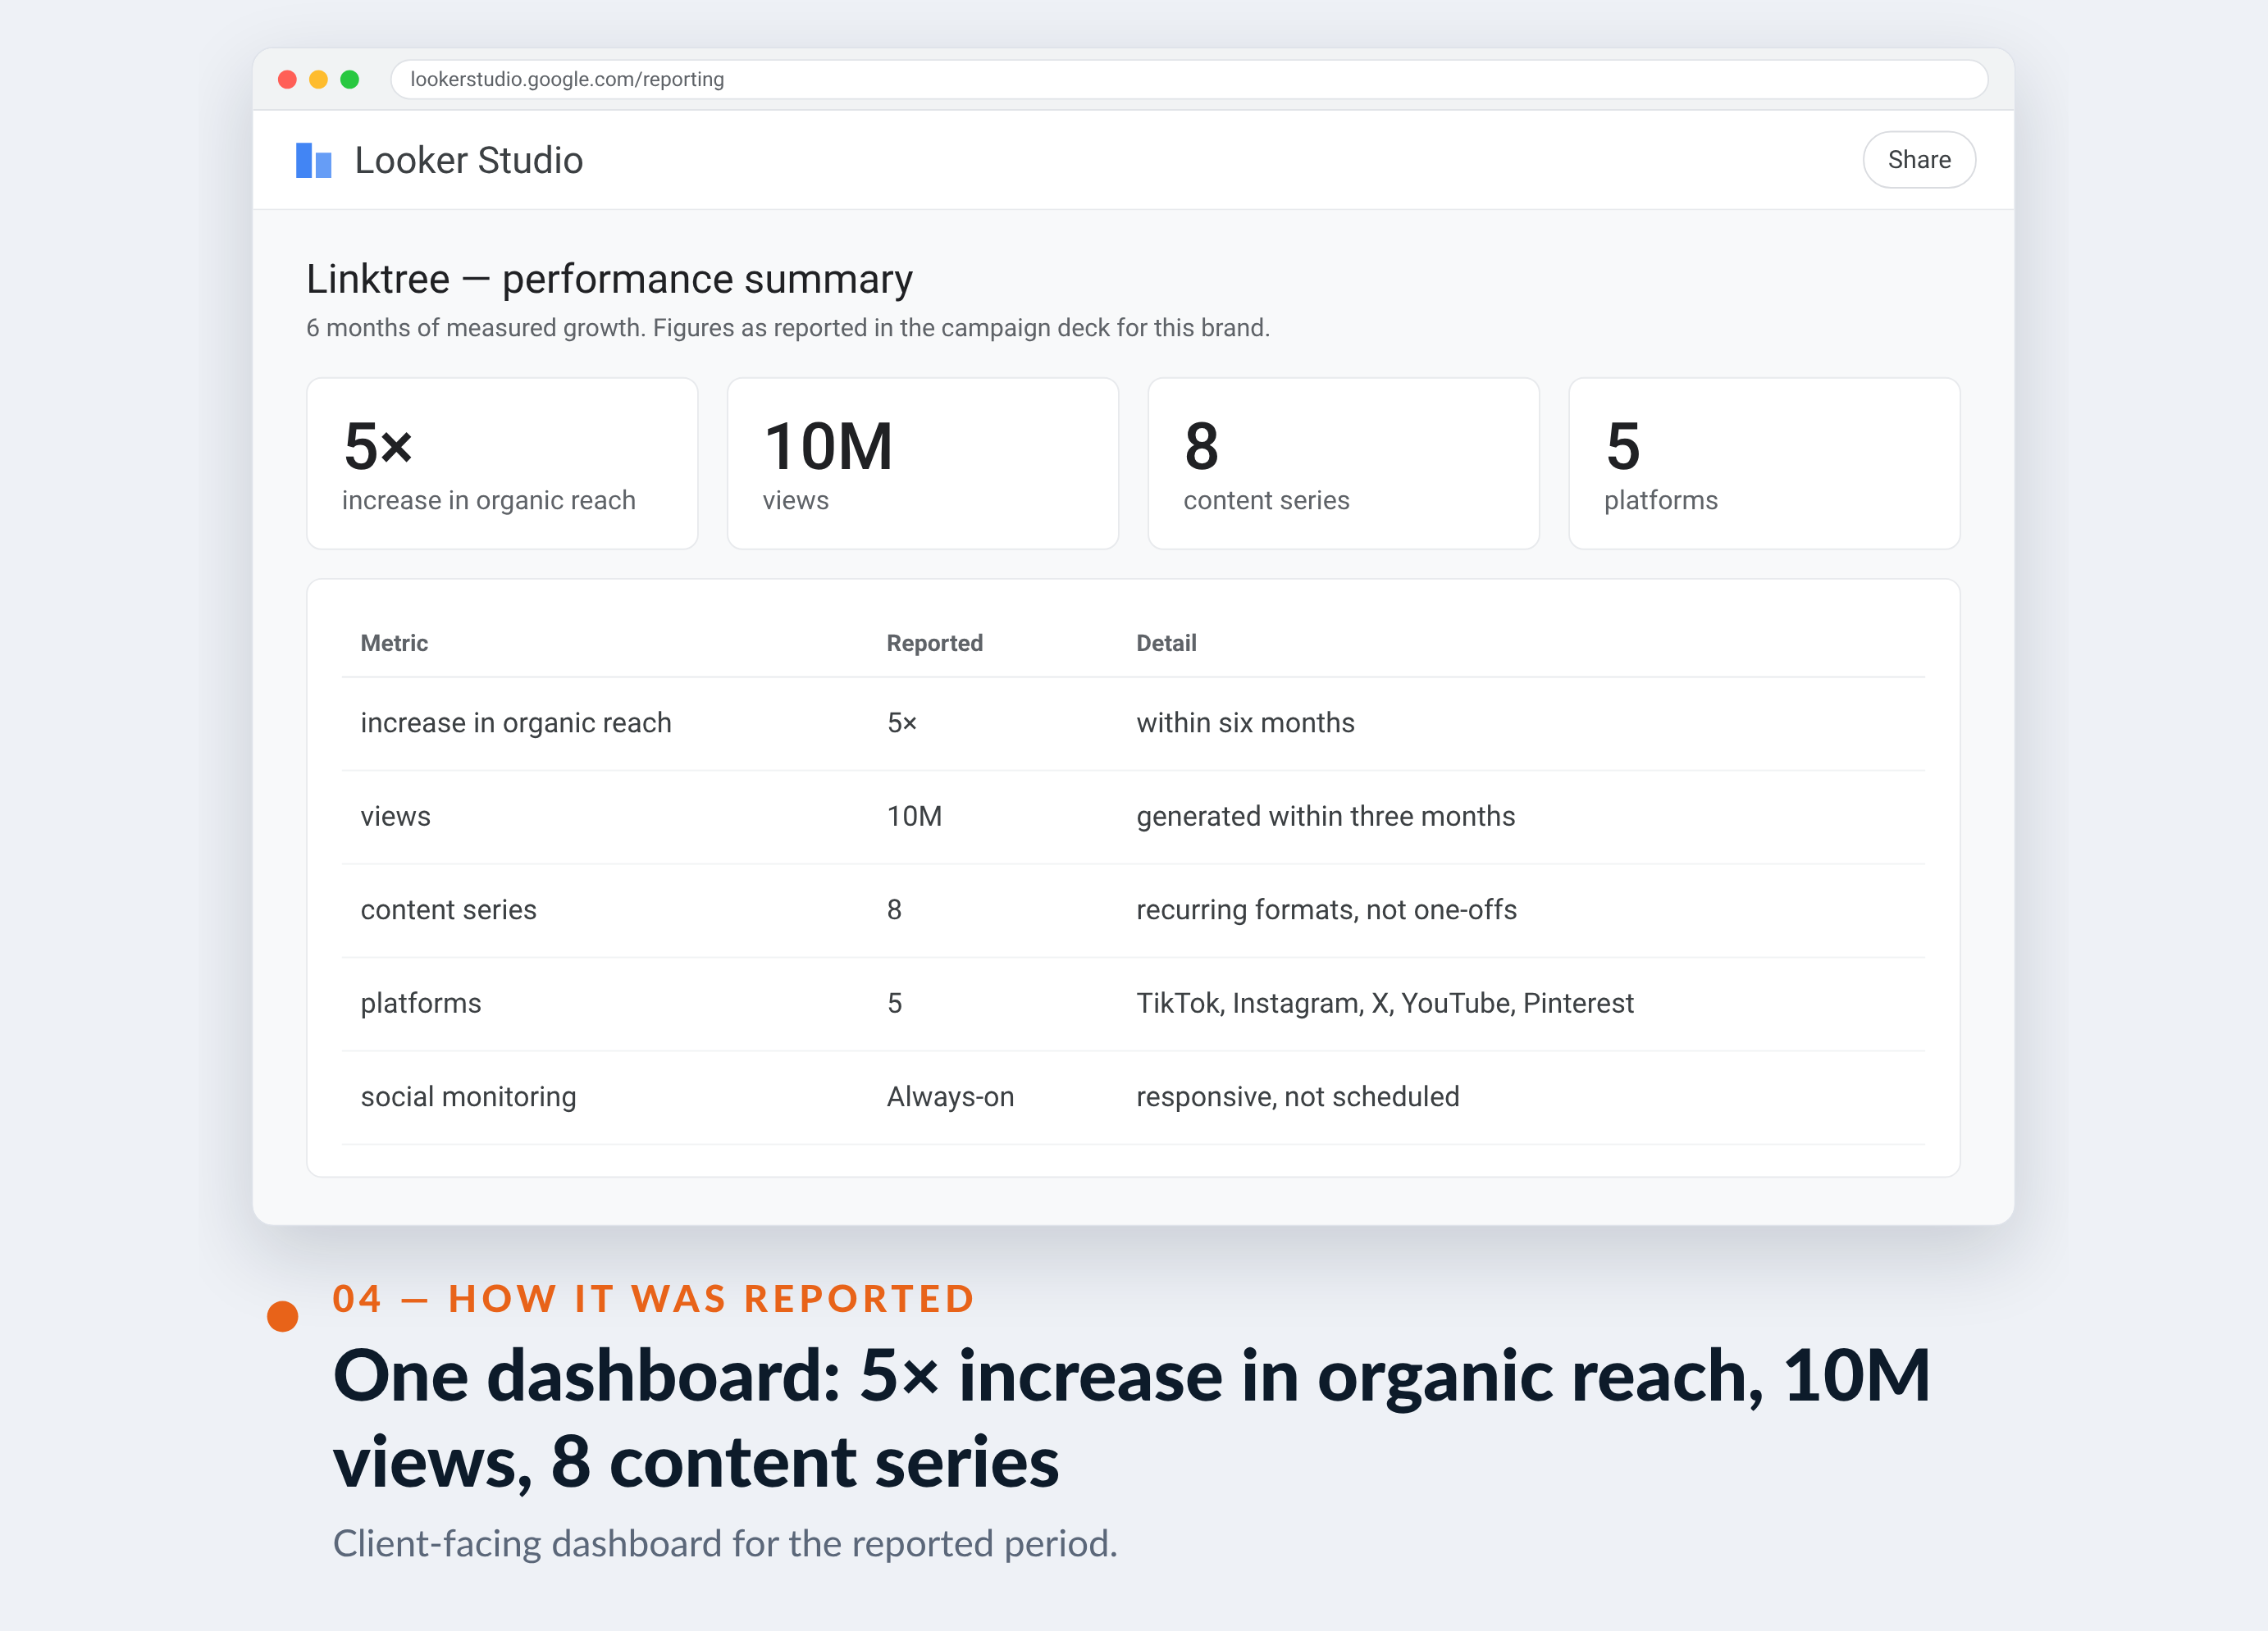Click 'responsive, not scheduled' detail cell
Screen dimensions: 2268x1631
click(x=1297, y=1097)
